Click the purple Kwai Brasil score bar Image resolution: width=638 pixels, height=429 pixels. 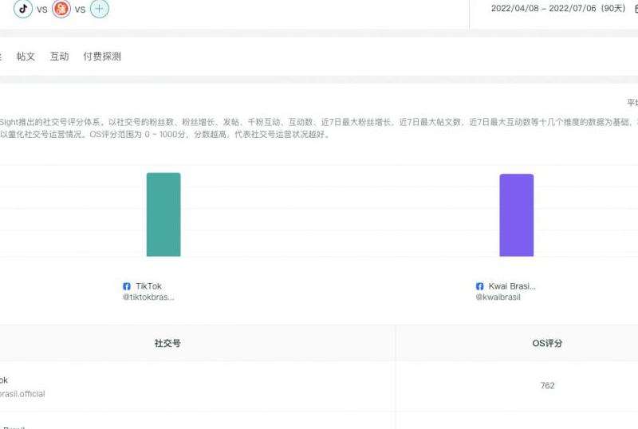tap(516, 215)
